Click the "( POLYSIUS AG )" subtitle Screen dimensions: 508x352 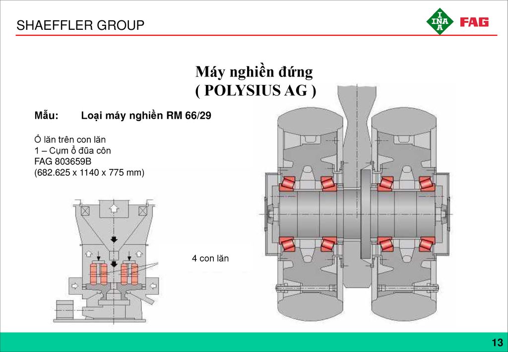pos(255,91)
